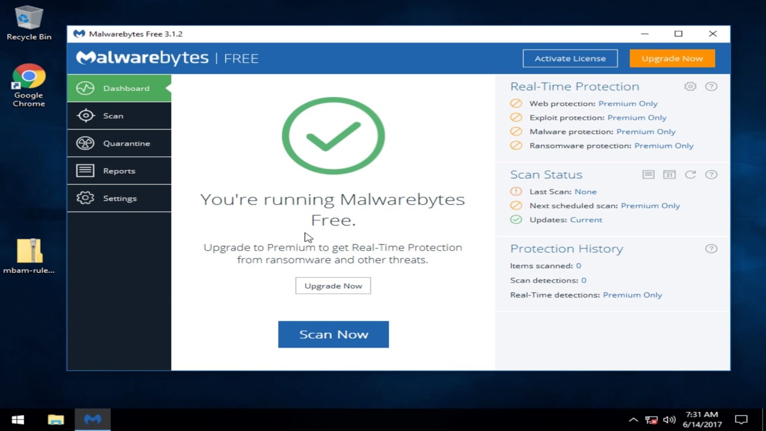Image resolution: width=766 pixels, height=431 pixels.
Task: Open the Action Center notifications icon
Action: [x=741, y=420]
